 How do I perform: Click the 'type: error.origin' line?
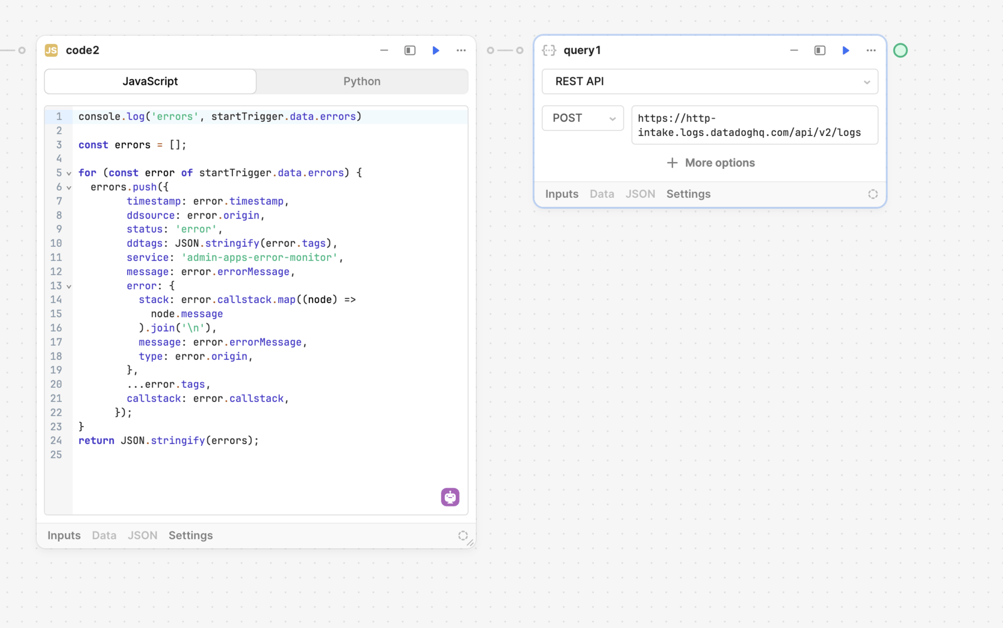point(196,357)
